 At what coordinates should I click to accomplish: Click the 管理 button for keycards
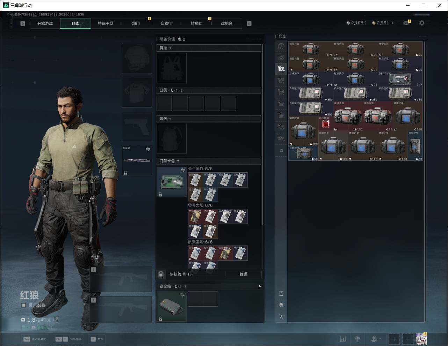pyautogui.click(x=243, y=274)
